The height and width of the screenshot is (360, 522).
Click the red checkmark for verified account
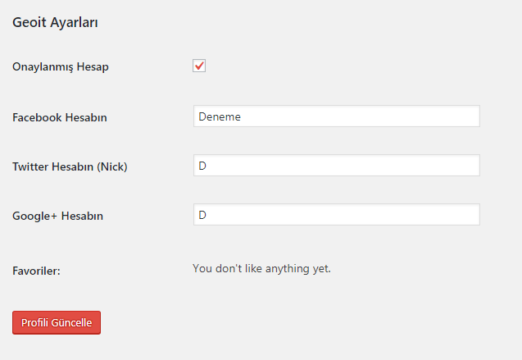tap(199, 66)
